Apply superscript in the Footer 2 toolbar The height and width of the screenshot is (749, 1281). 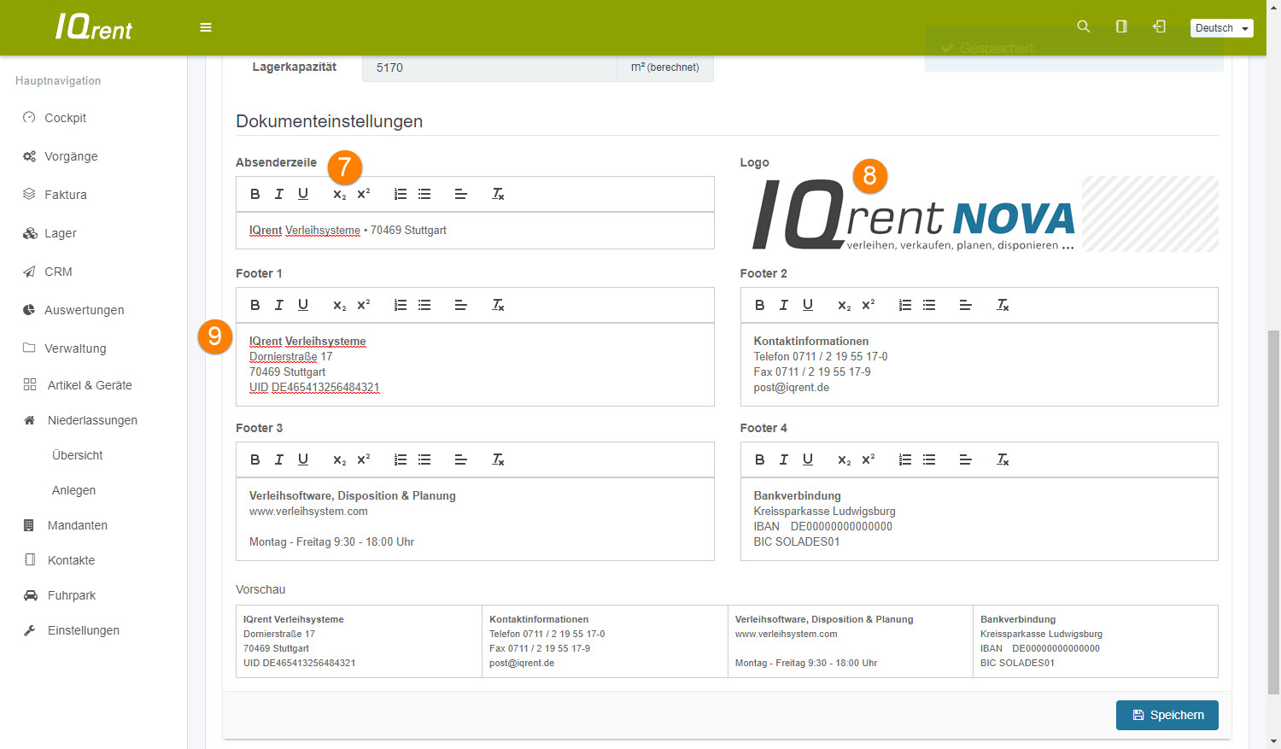868,305
